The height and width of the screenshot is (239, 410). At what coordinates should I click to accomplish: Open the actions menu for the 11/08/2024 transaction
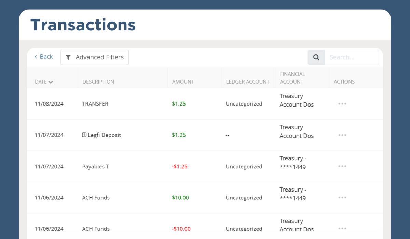[x=342, y=103]
